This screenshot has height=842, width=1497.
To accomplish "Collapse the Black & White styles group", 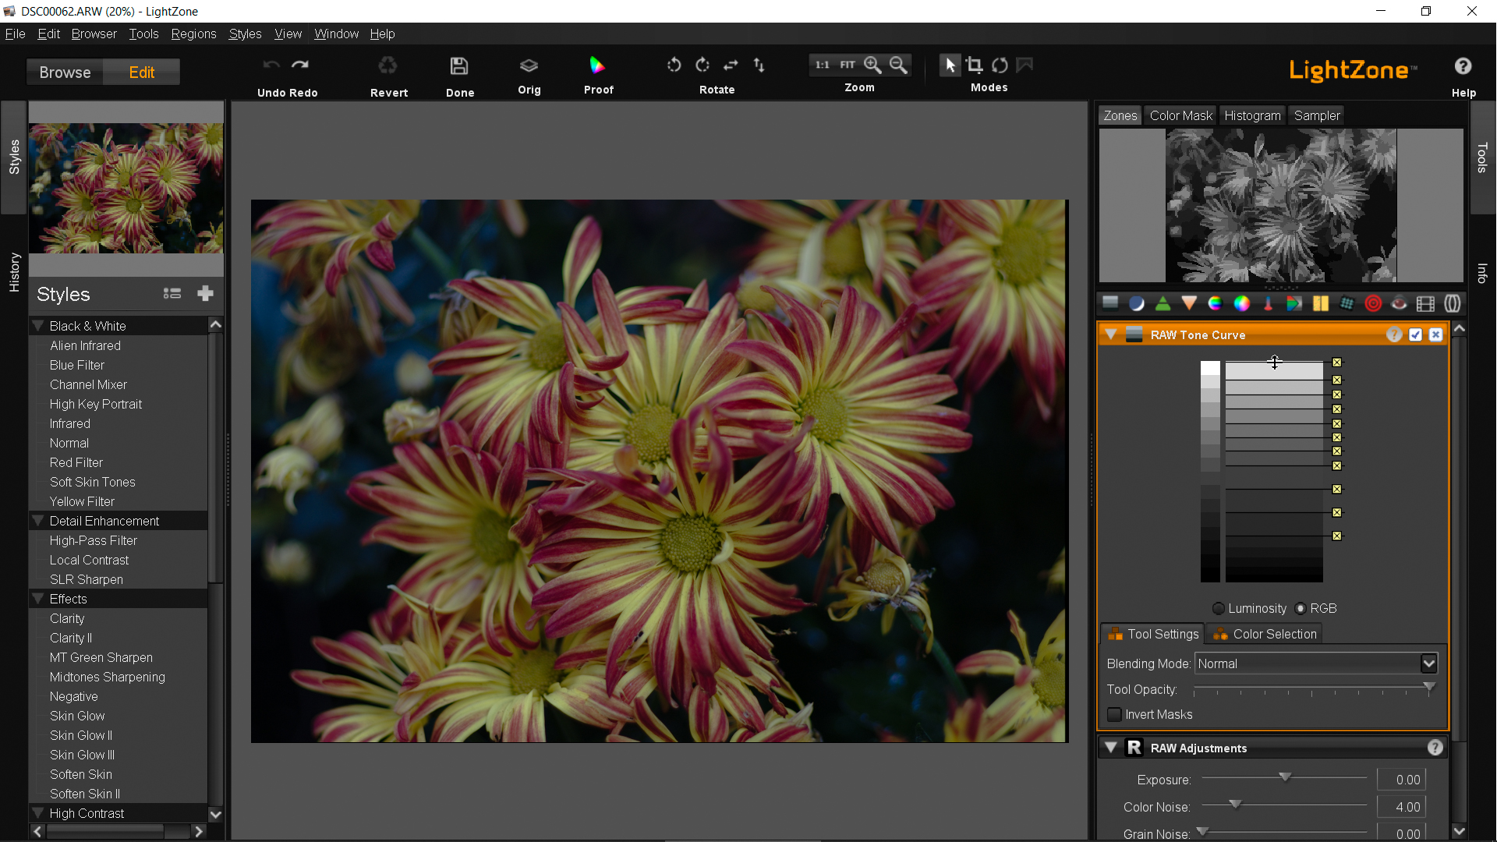I will click(x=39, y=326).
